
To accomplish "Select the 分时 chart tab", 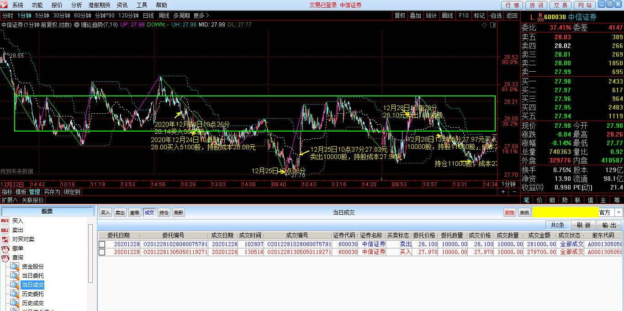I will pos(7,16).
